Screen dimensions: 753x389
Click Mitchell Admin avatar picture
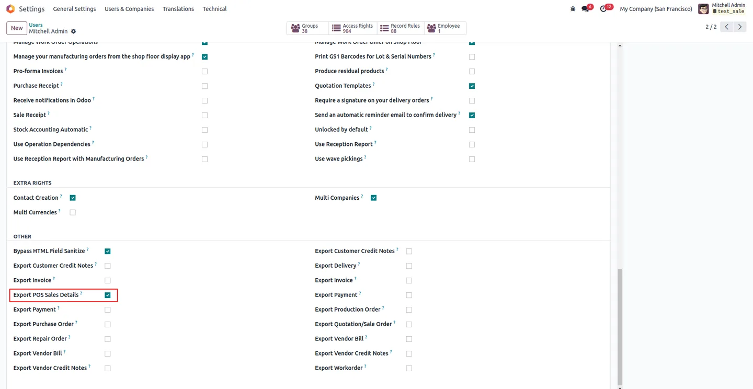pyautogui.click(x=703, y=9)
